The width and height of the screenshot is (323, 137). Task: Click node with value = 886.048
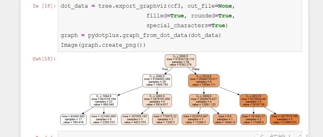click(x=103, y=100)
